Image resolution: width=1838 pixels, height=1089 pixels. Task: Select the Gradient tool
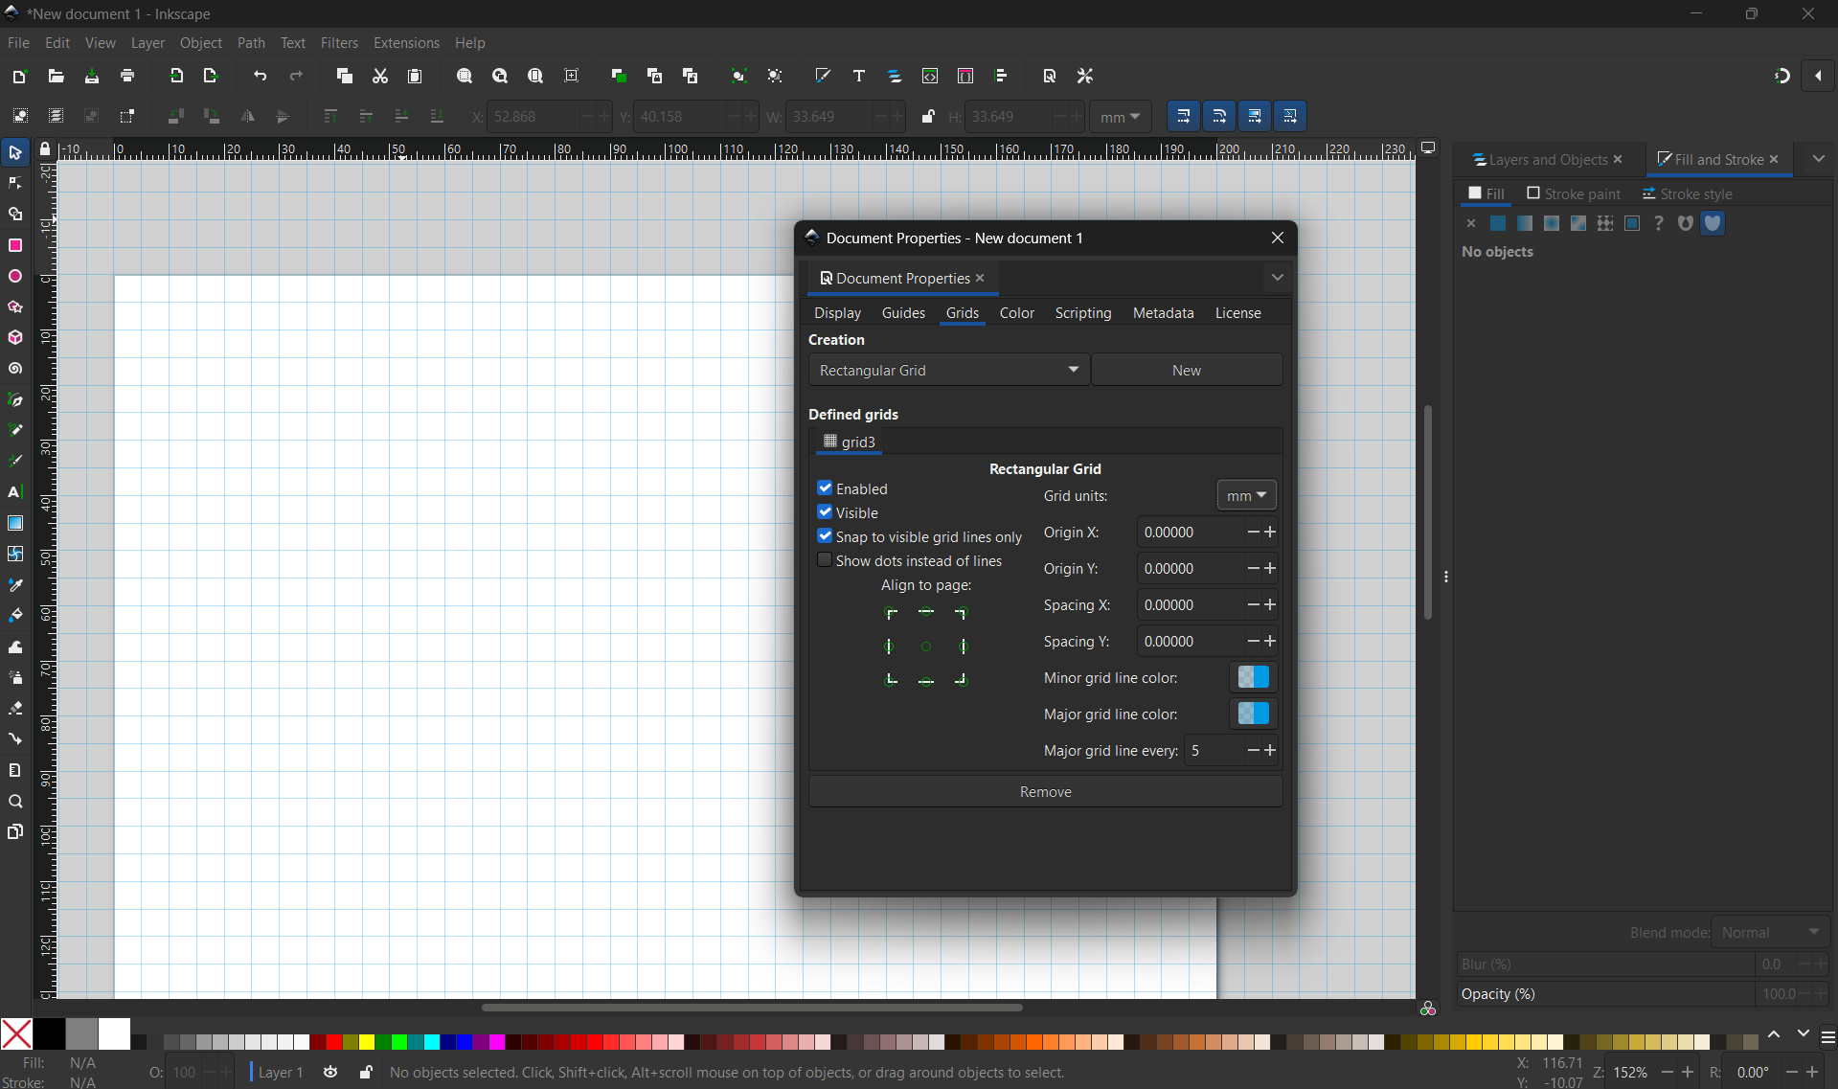[x=15, y=523]
